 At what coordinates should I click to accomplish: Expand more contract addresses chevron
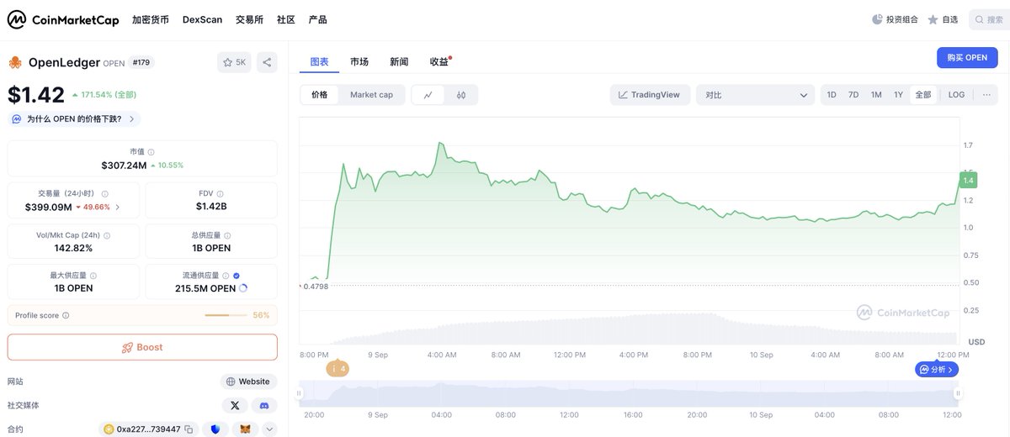[x=269, y=429]
